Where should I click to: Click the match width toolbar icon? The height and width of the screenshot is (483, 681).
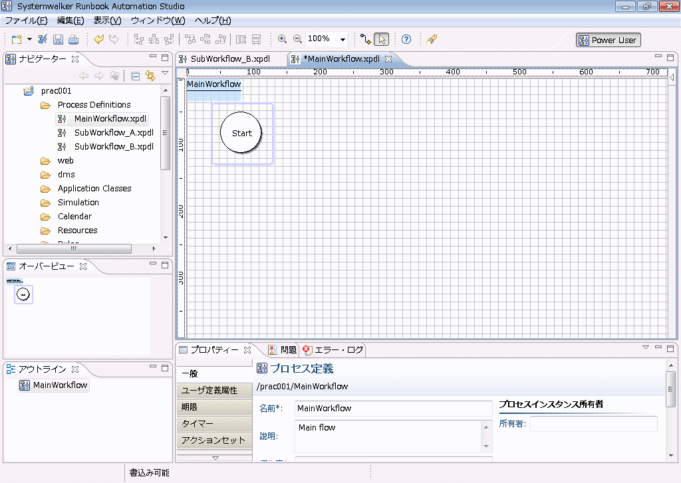[241, 39]
